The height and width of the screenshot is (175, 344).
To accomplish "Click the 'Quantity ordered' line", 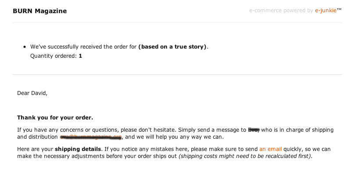I will (56, 56).
